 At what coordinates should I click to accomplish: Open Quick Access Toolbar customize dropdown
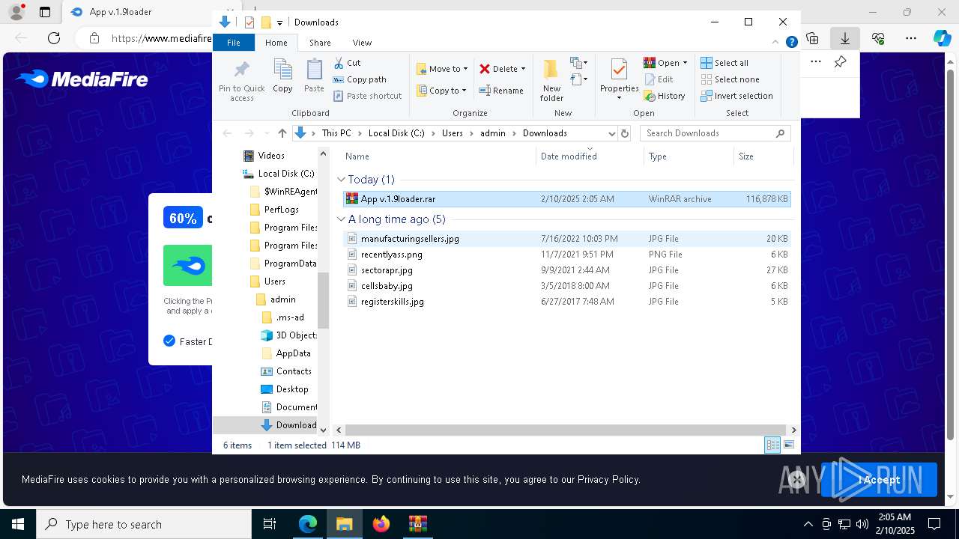(280, 22)
